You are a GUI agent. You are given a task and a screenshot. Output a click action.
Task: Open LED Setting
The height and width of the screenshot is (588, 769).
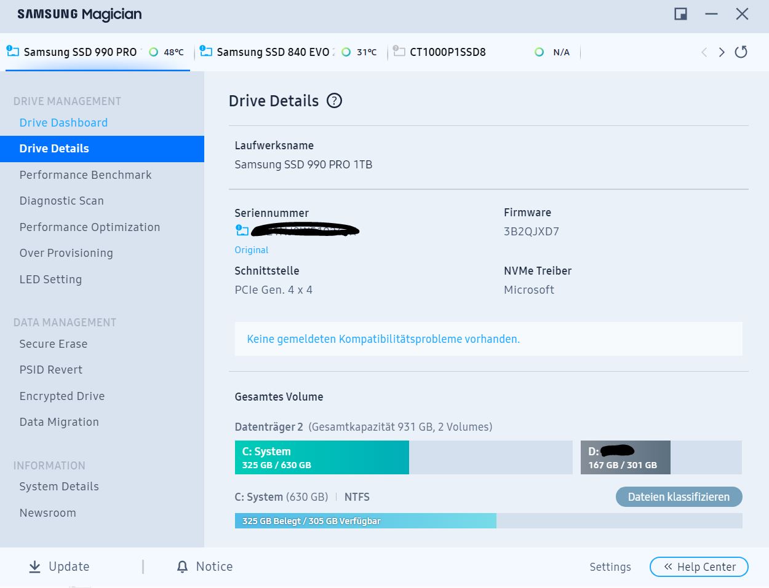click(50, 279)
